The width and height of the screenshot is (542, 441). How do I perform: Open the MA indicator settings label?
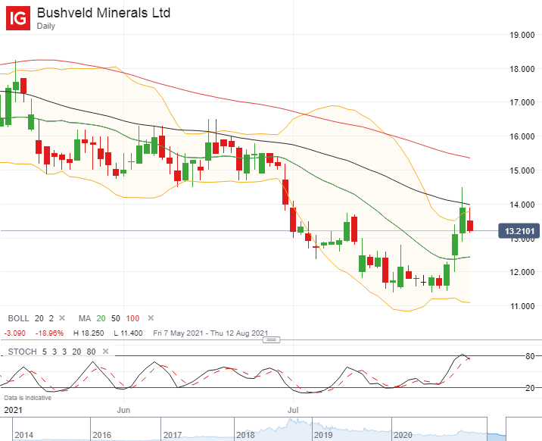[85, 318]
